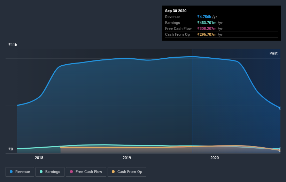
Task: Click the blue Revenue legend dot
Action: point(11,172)
